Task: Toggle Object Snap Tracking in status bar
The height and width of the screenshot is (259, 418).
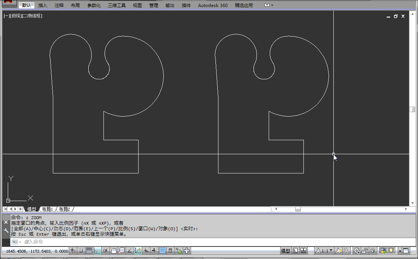Action: (130, 251)
